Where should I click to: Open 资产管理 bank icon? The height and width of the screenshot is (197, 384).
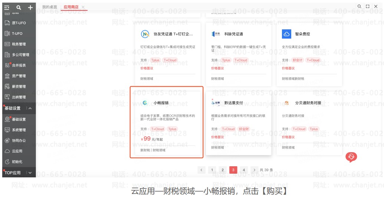coord(7,76)
